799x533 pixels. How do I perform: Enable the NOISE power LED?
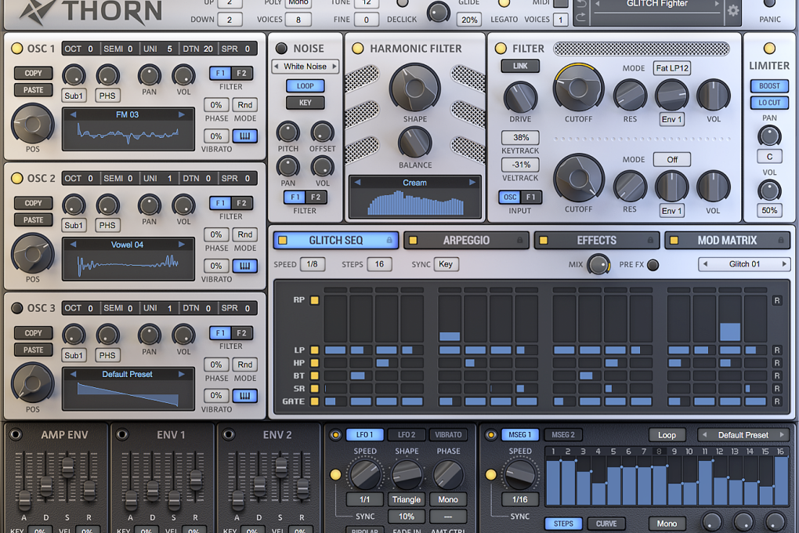[x=280, y=49]
